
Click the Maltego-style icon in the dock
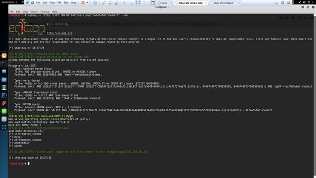coord(4,95)
